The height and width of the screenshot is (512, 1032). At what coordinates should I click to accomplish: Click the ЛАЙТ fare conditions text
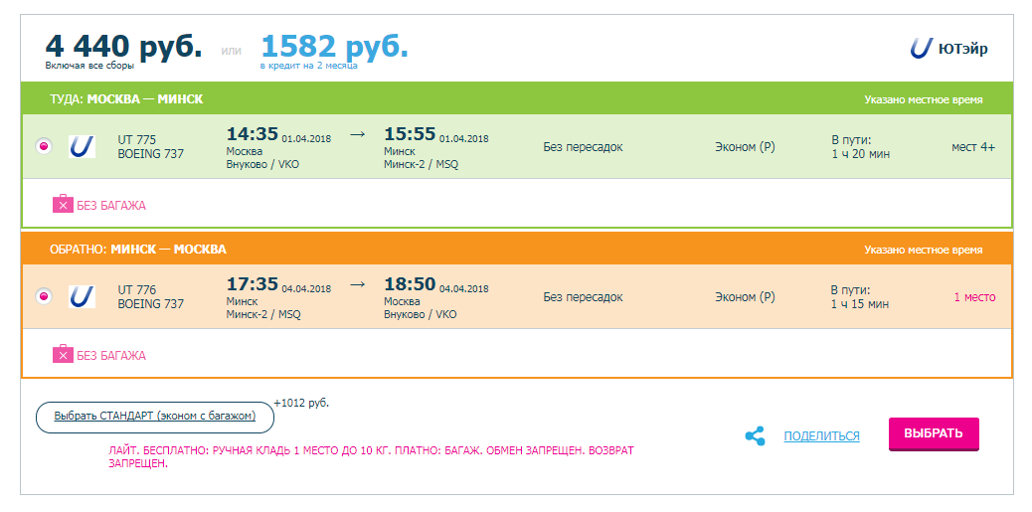pyautogui.click(x=370, y=456)
